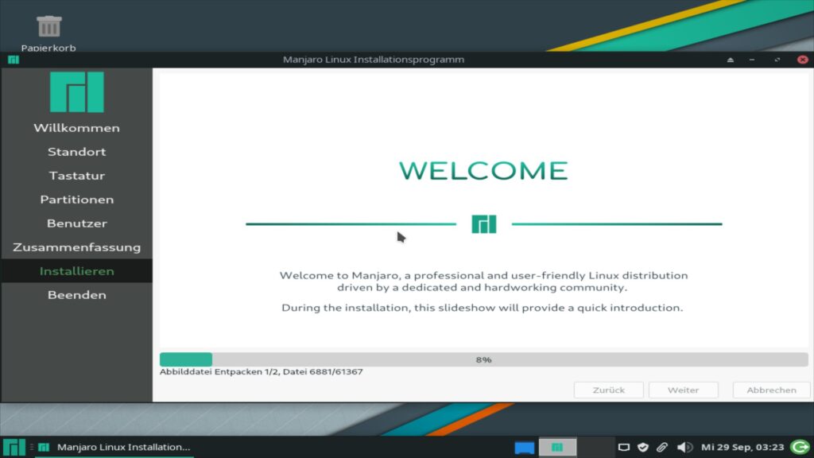Switch to the second workspace with Manjaro icon

(x=557, y=447)
